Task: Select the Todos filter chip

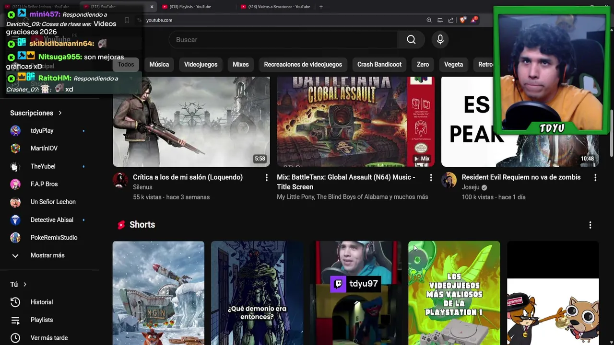Action: point(126,65)
